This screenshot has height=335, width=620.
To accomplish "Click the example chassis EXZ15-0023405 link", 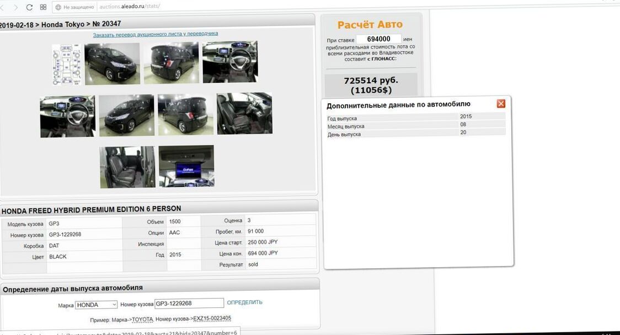I will coord(212,318).
